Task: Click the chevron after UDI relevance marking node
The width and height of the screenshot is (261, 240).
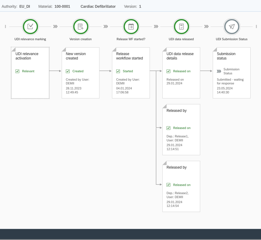Action: coord(55,26)
